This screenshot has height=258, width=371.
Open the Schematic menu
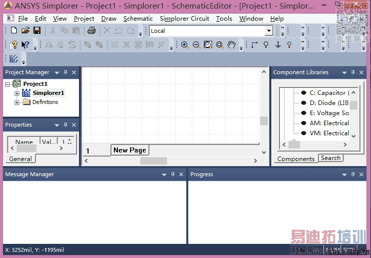pyautogui.click(x=138, y=19)
